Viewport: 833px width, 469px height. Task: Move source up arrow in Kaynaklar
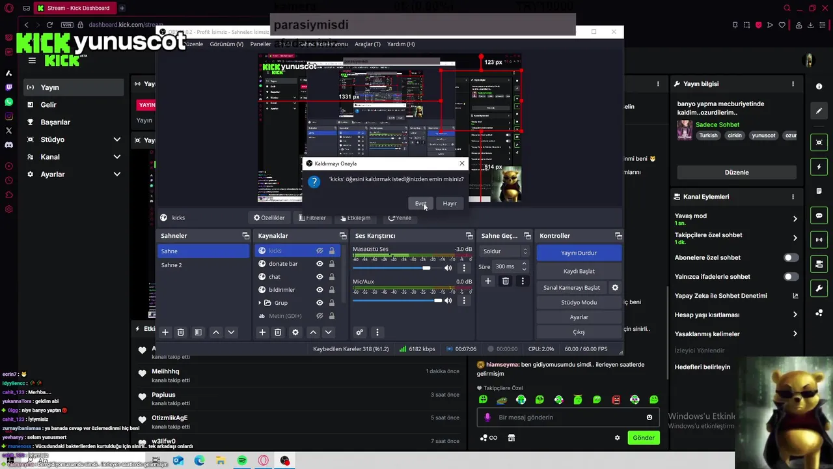coord(313,332)
